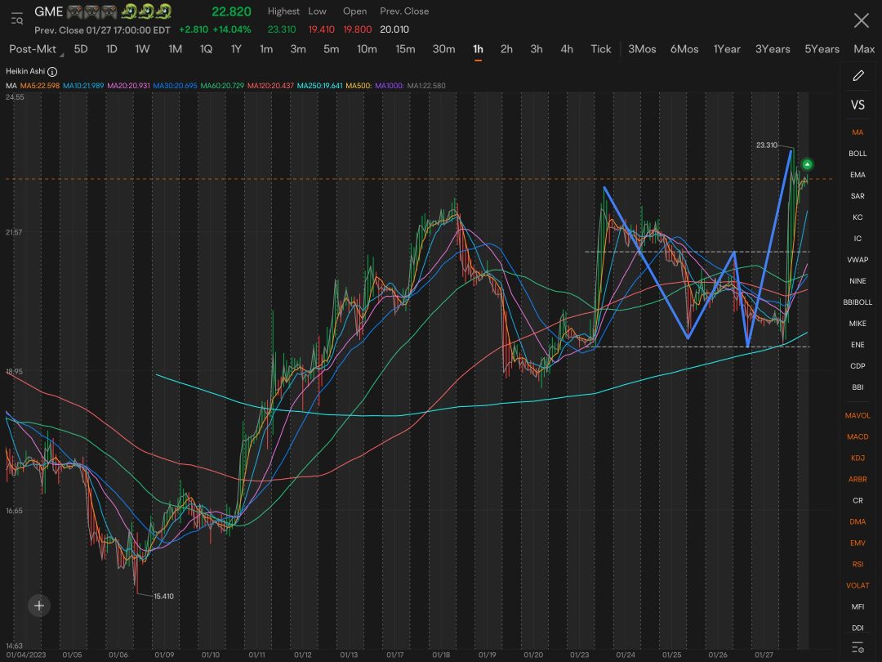Screen dimensions: 882x662
Task: Enable the ARBR sub-indicator
Action: tap(857, 479)
